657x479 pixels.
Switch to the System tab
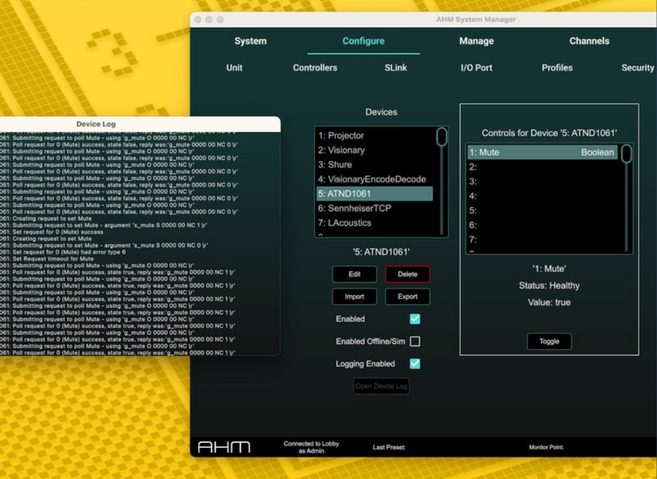pos(250,41)
